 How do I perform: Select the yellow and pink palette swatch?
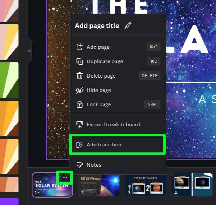pos(9,42)
